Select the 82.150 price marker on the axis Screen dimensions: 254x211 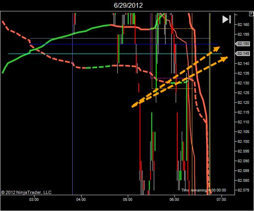(242, 44)
